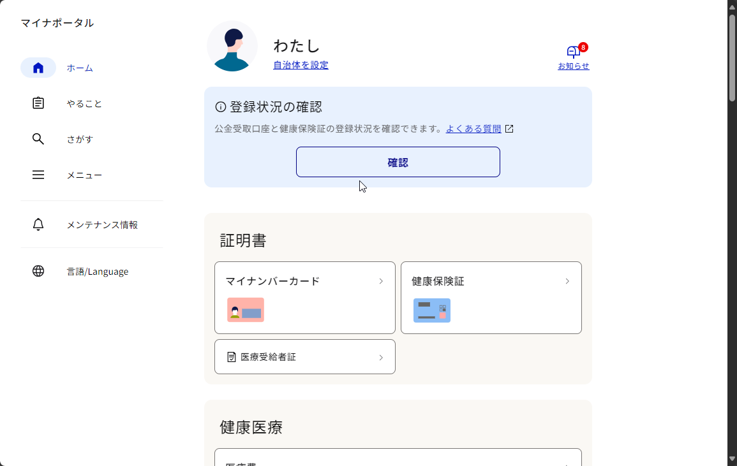Switch to the メニュー section
737x466 pixels.
point(84,174)
